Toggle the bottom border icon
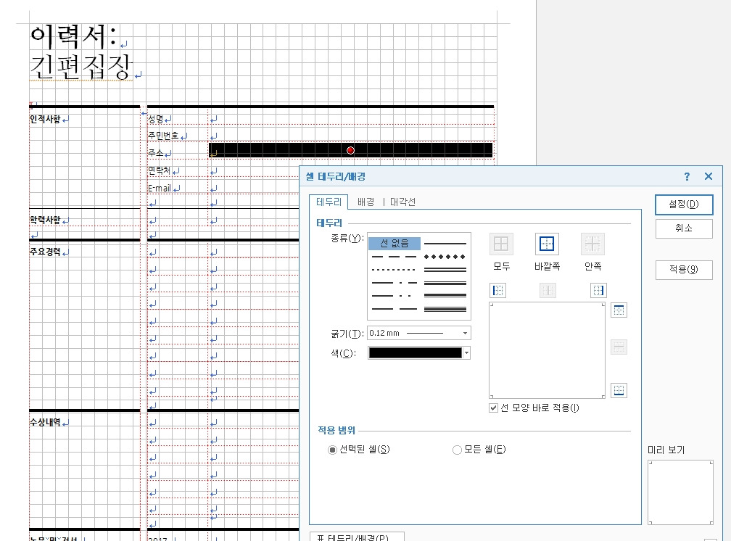The height and width of the screenshot is (541, 731). tap(619, 390)
